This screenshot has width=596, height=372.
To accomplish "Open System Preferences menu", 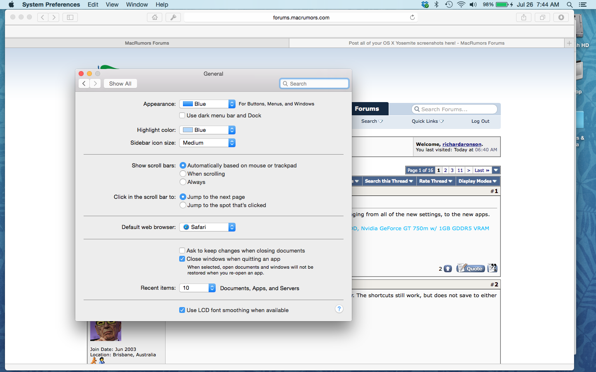I will [51, 5].
